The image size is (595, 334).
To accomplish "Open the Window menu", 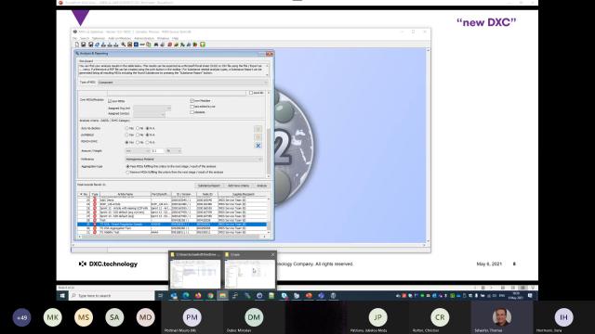I will 164,38.
